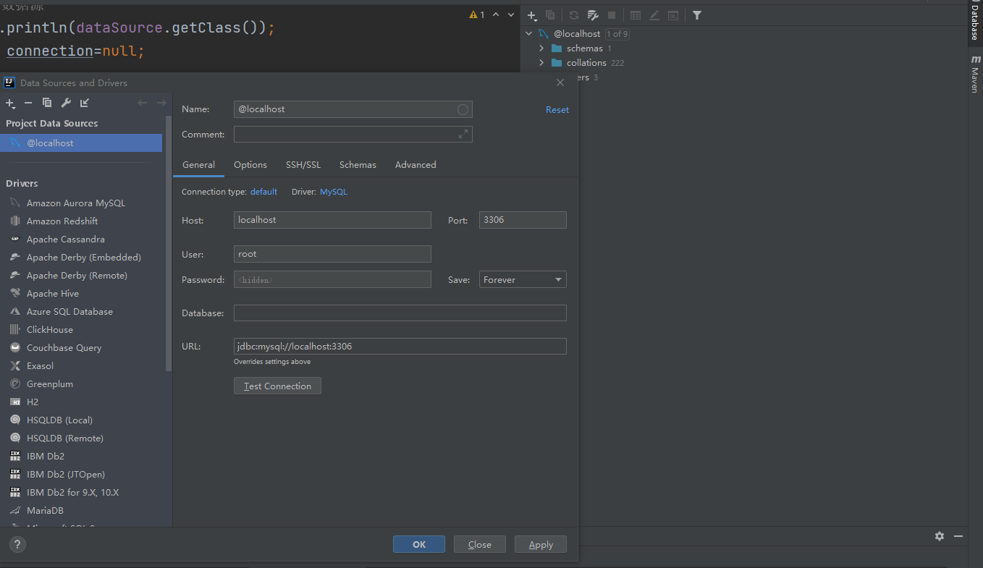Click the refresh icon in the Database panel
983x568 pixels.
point(574,15)
